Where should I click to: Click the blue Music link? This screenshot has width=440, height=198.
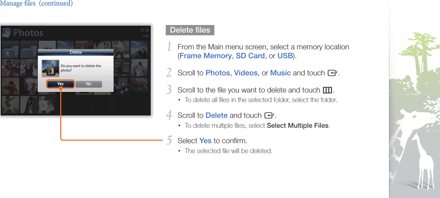tap(280, 73)
